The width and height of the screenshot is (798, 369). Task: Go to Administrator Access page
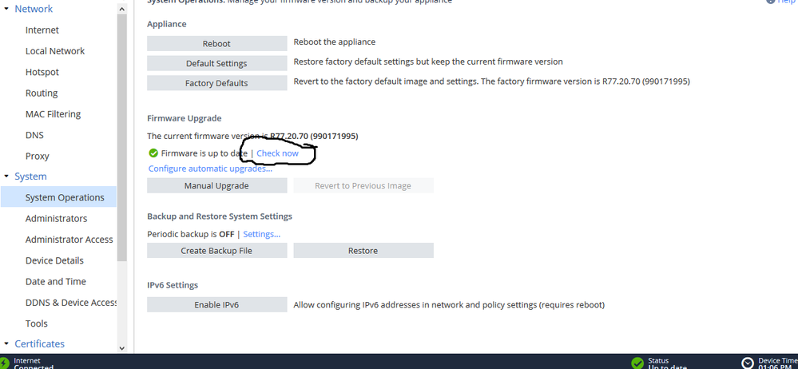pyautogui.click(x=69, y=240)
